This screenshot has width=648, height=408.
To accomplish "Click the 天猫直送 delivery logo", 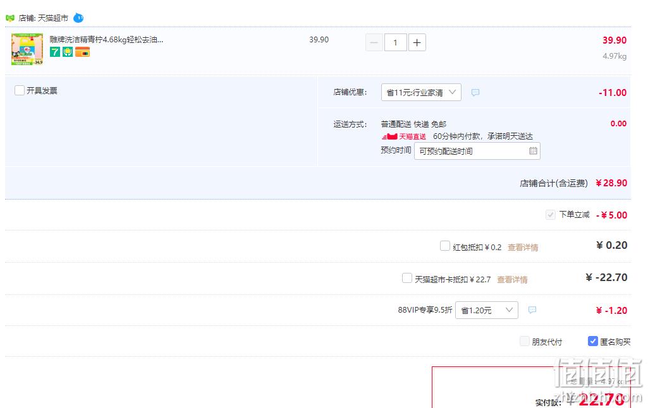I will (404, 136).
